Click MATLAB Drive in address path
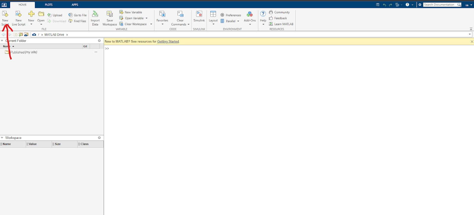Screen dimensions: 474x215 (54, 35)
